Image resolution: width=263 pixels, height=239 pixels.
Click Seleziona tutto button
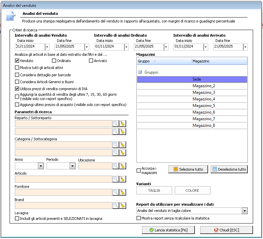click(x=188, y=169)
